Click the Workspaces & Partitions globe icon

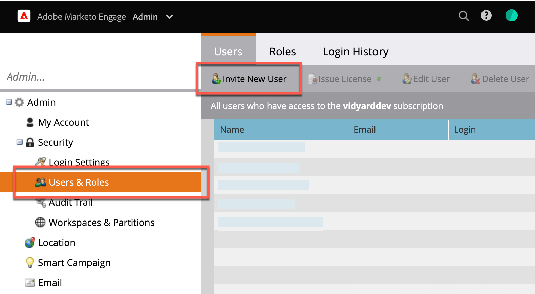(40, 222)
